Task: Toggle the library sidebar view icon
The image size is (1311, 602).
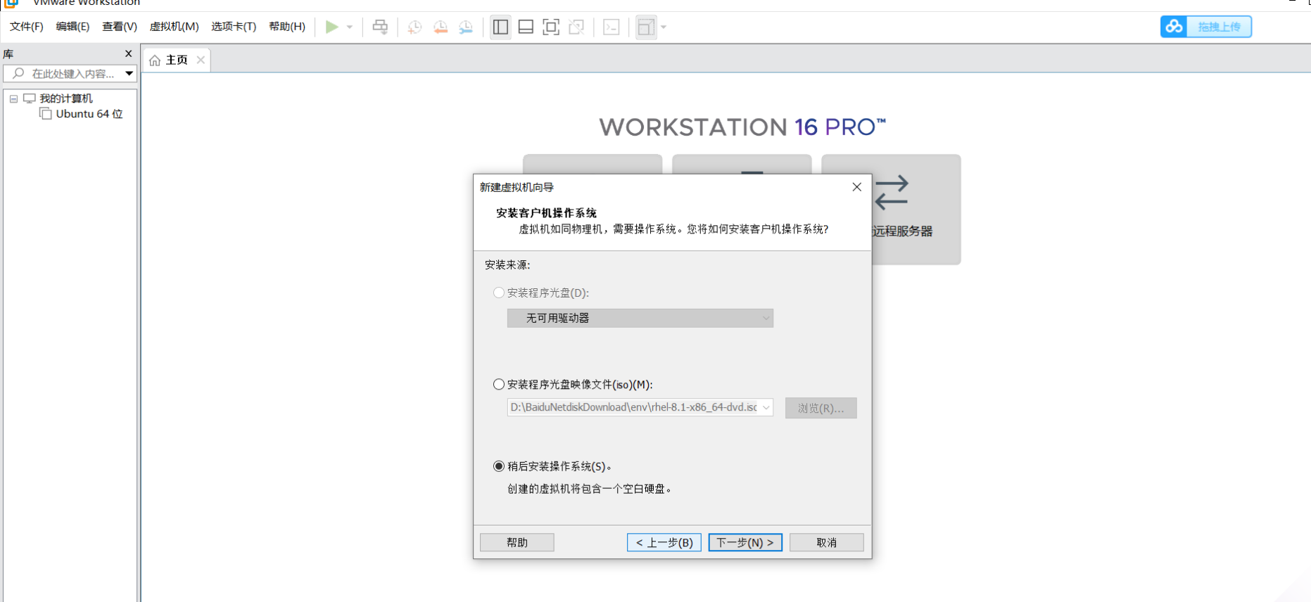Action: pos(500,27)
